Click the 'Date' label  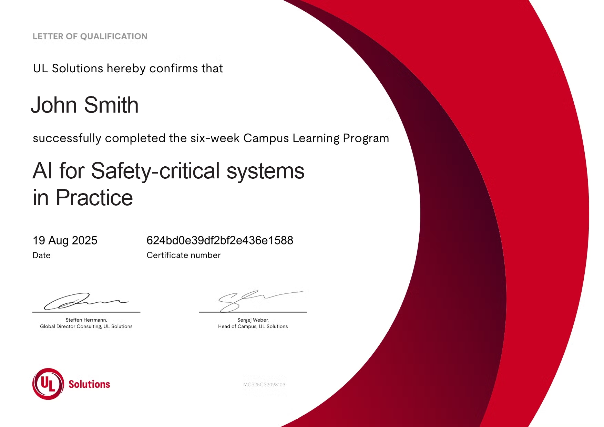tap(41, 256)
